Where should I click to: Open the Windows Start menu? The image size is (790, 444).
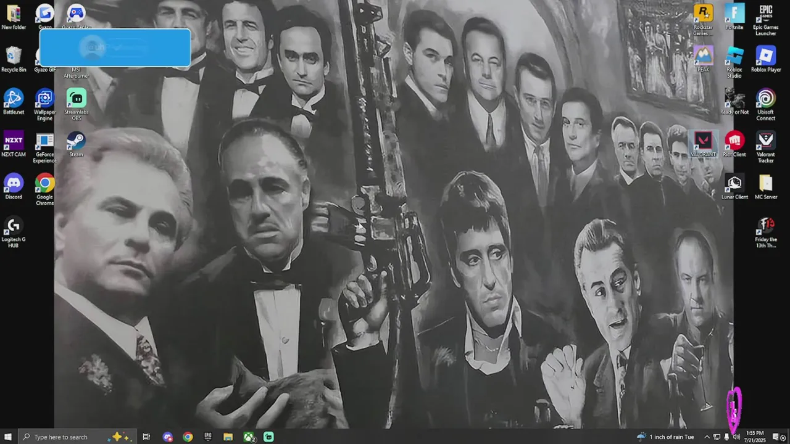[8, 437]
